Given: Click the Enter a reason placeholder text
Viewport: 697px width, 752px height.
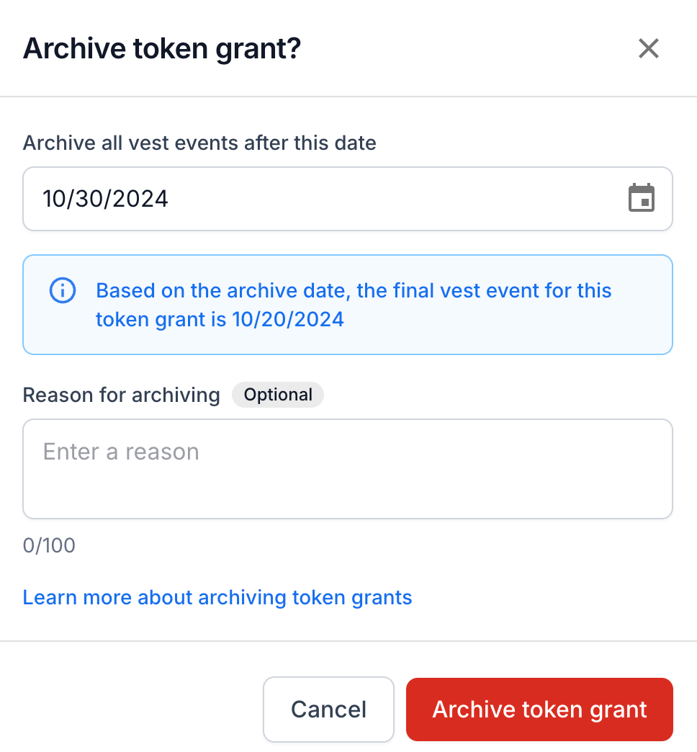Looking at the screenshot, I should pyautogui.click(x=121, y=452).
